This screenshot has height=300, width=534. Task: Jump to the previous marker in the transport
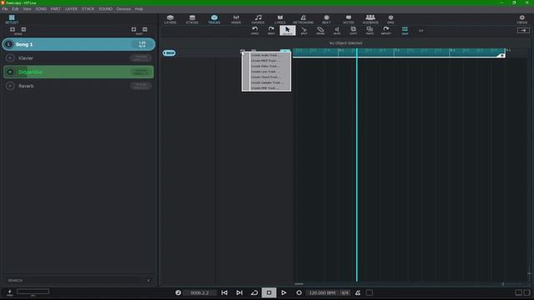(224, 292)
